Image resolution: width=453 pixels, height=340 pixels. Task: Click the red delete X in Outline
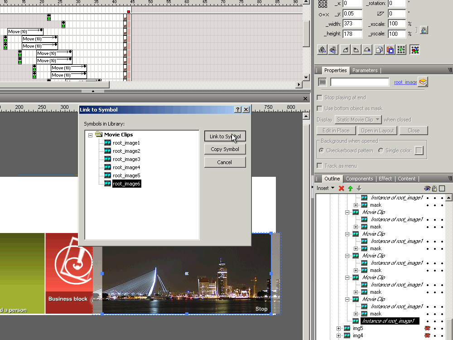click(x=342, y=188)
